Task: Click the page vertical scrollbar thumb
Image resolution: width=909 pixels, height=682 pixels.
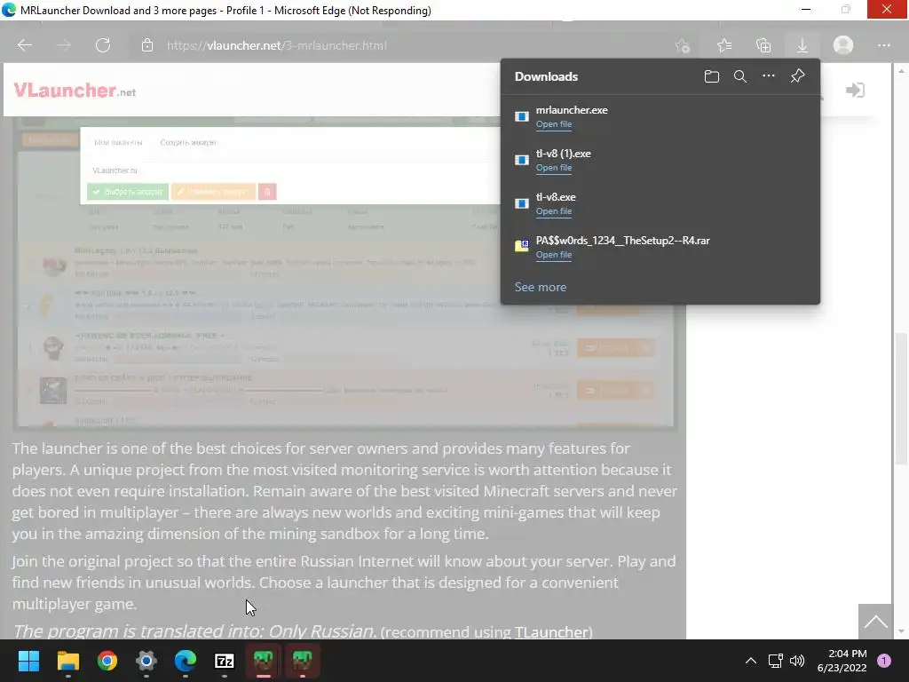Action: point(900,399)
